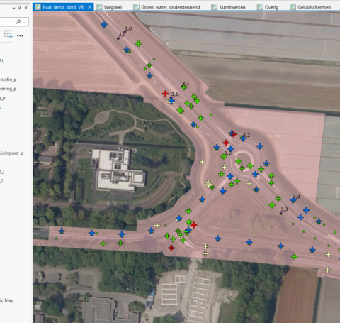340x323 pixels.
Task: Select the layer ending in ructie_p
Action: [x=8, y=80]
